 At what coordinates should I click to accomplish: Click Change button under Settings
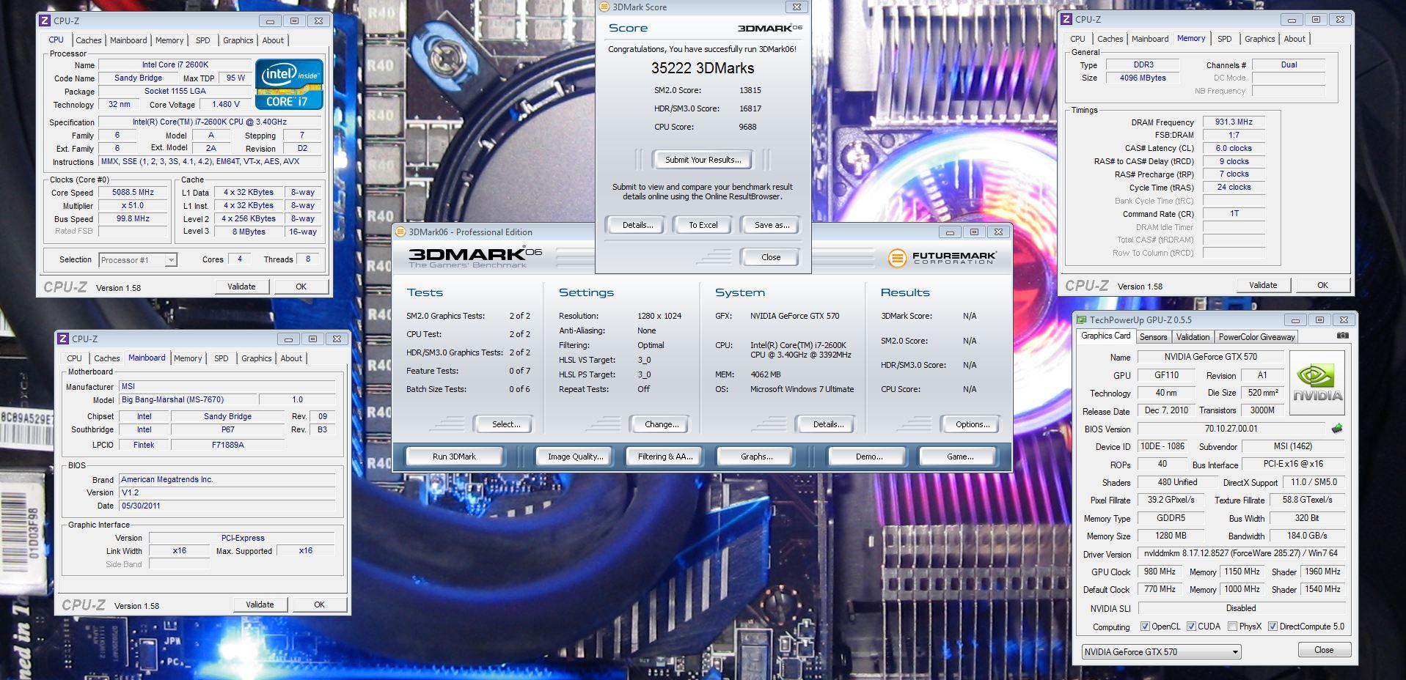tap(661, 424)
